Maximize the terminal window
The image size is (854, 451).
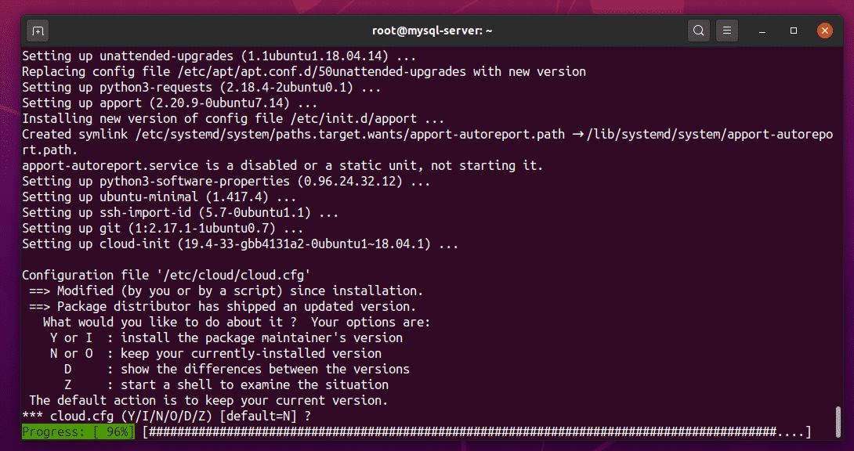[x=794, y=31]
